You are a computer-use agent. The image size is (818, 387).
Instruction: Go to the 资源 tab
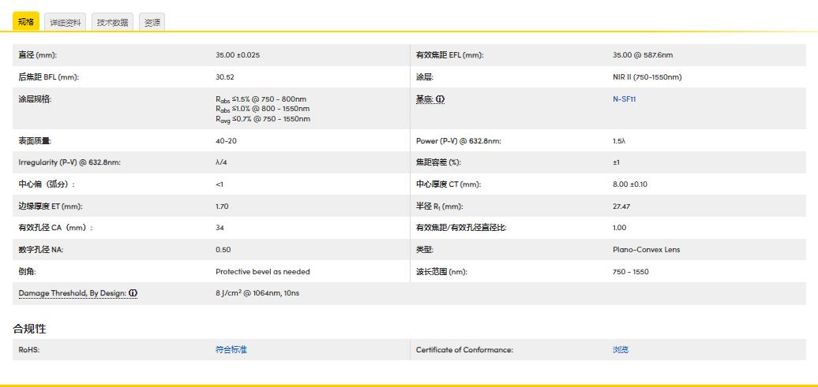point(152,23)
